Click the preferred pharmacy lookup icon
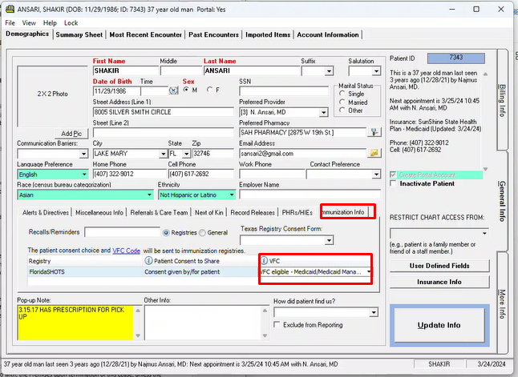 coord(374,132)
